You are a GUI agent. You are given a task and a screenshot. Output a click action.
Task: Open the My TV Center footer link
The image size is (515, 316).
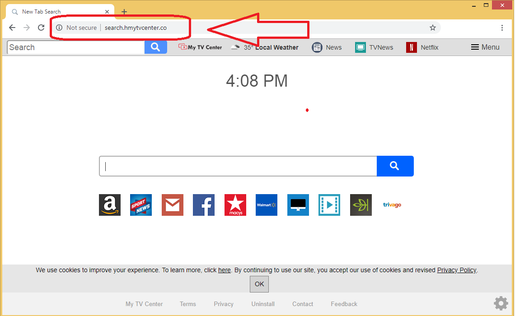(x=144, y=304)
